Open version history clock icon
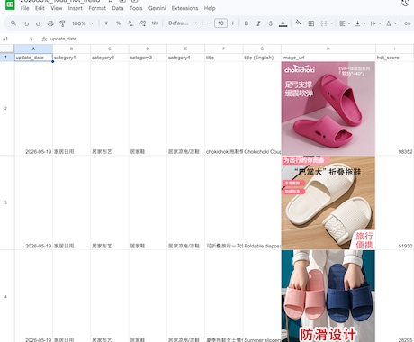 (x=406, y=3)
